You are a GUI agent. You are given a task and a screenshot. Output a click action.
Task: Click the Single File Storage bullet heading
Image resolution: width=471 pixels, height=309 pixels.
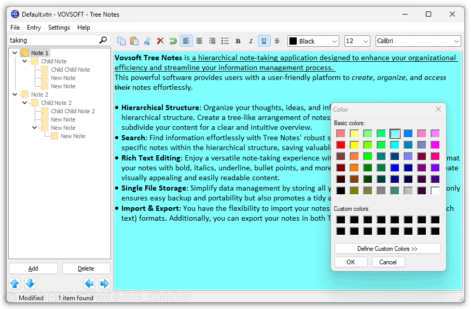[x=155, y=188]
